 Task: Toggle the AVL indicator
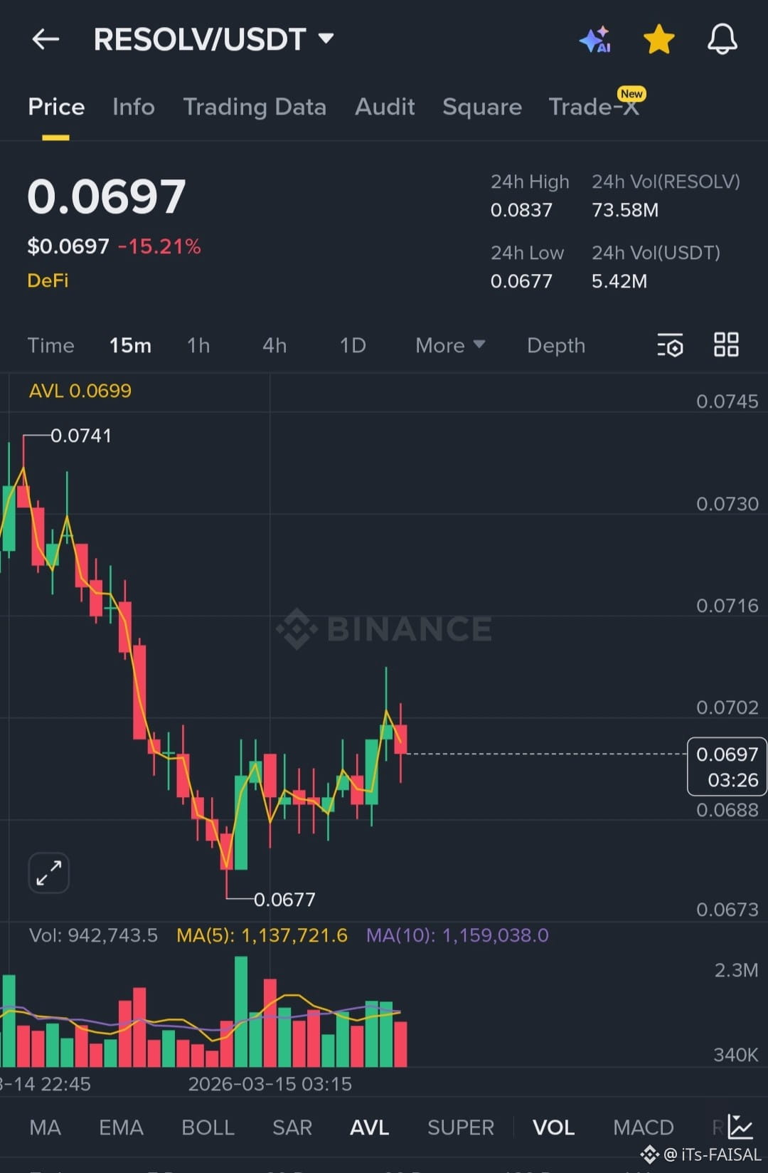370,1127
